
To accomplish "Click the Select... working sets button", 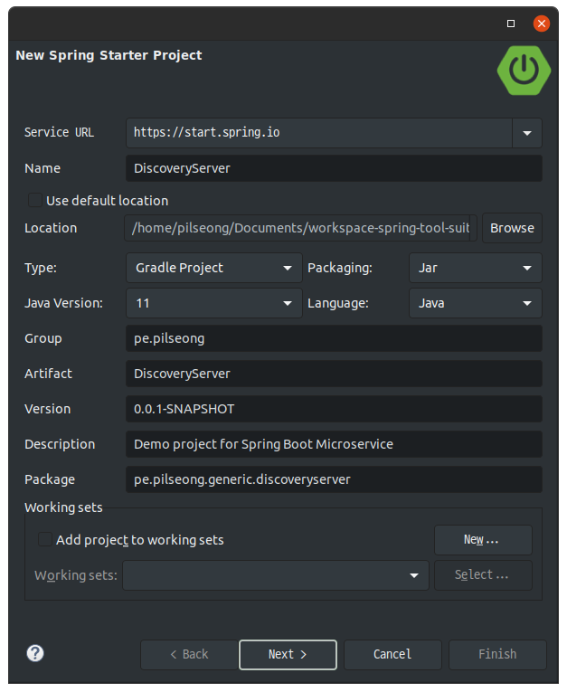I will pos(483,575).
